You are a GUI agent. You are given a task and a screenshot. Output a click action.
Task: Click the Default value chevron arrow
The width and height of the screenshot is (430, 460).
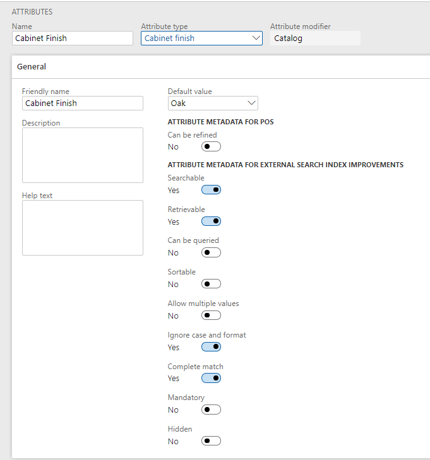point(251,103)
